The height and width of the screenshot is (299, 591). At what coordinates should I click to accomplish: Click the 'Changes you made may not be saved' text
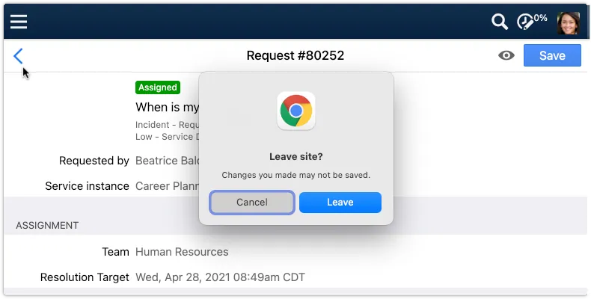(296, 175)
